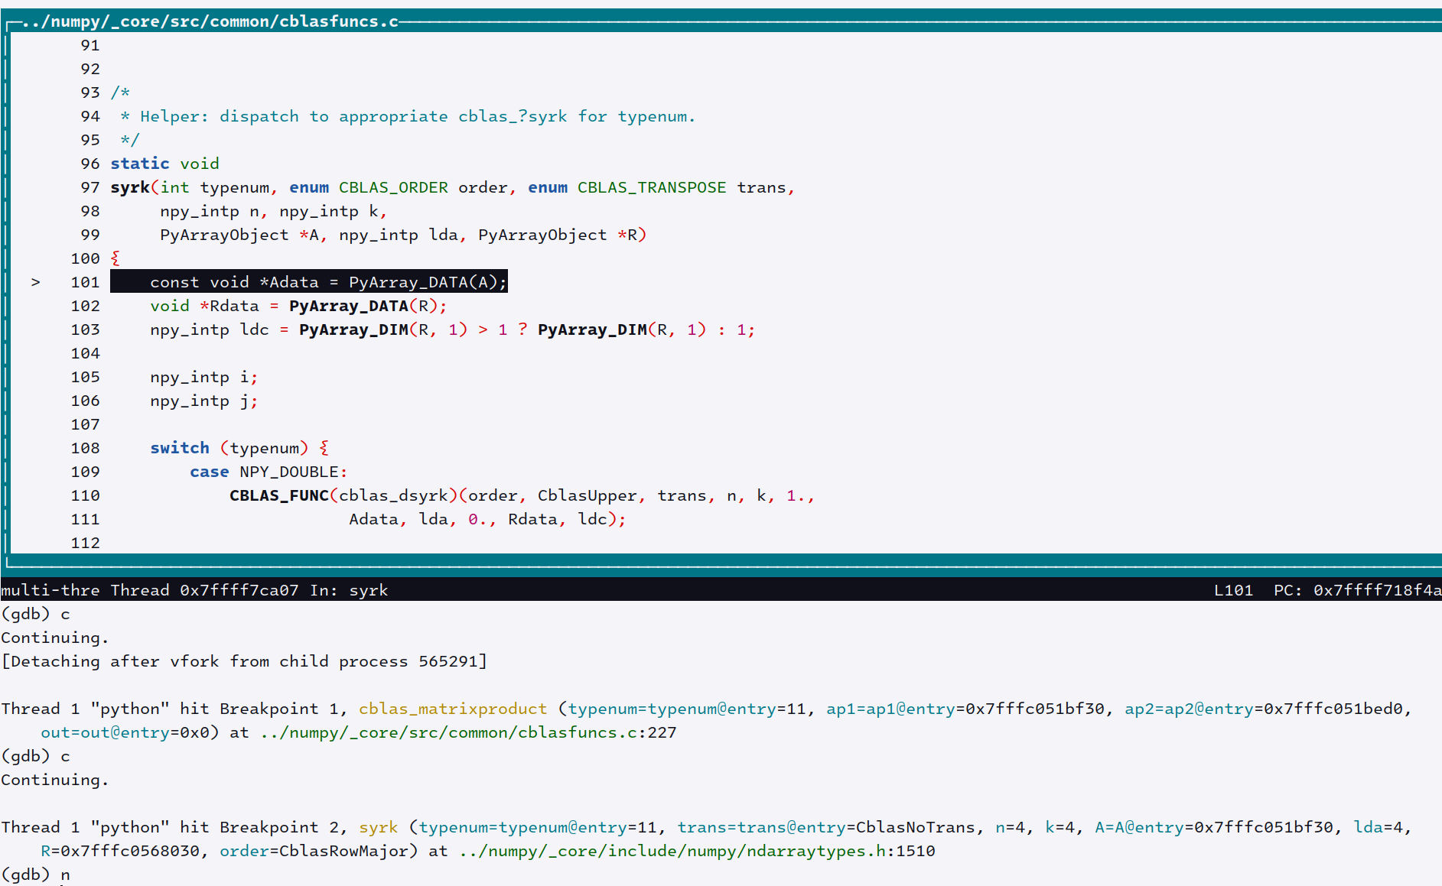Screen dimensions: 1442x886
Task: Click the current-line marker beside line 101
Action: 36,282
